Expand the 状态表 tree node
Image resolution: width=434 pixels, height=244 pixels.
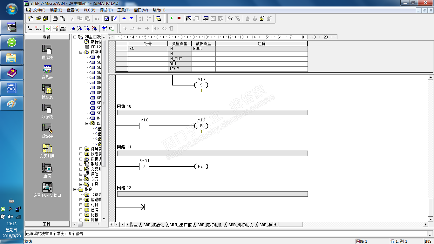(x=81, y=154)
